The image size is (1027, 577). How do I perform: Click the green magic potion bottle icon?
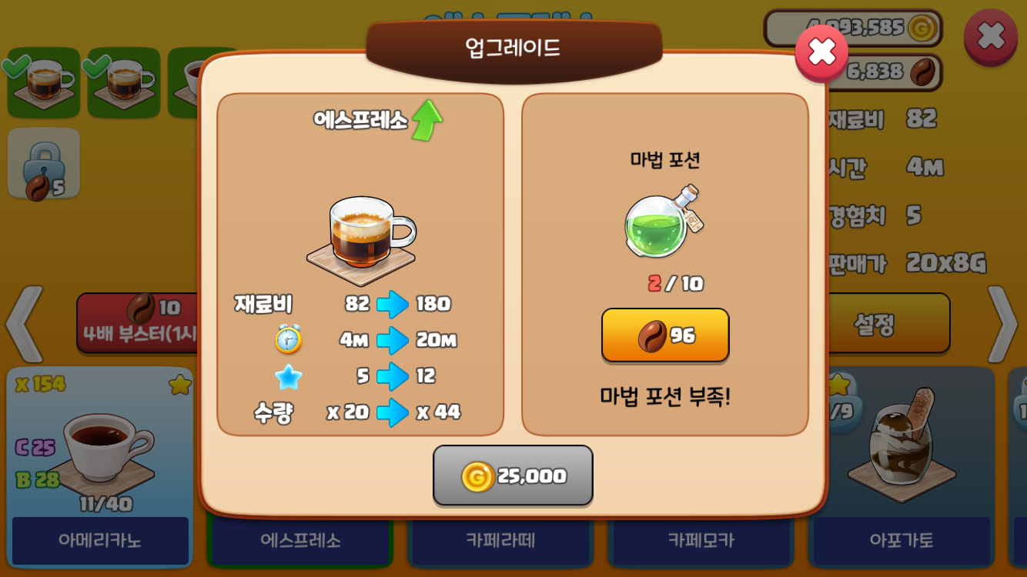coord(664,222)
